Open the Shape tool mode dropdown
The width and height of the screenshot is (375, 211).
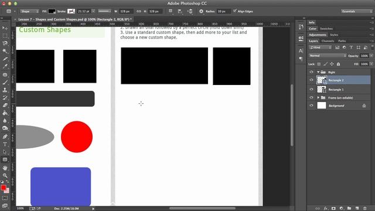(x=29, y=11)
